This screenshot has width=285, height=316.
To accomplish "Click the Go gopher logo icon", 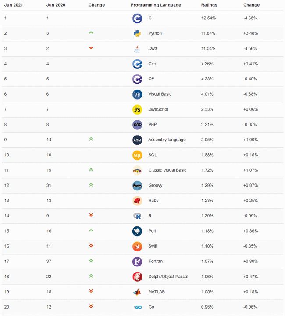I will (138, 307).
